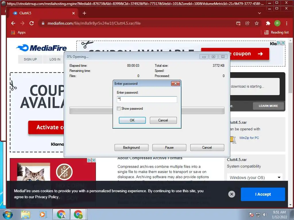The height and width of the screenshot is (220, 294).
Task: Reload the MediaFire page
Action: 32,23
